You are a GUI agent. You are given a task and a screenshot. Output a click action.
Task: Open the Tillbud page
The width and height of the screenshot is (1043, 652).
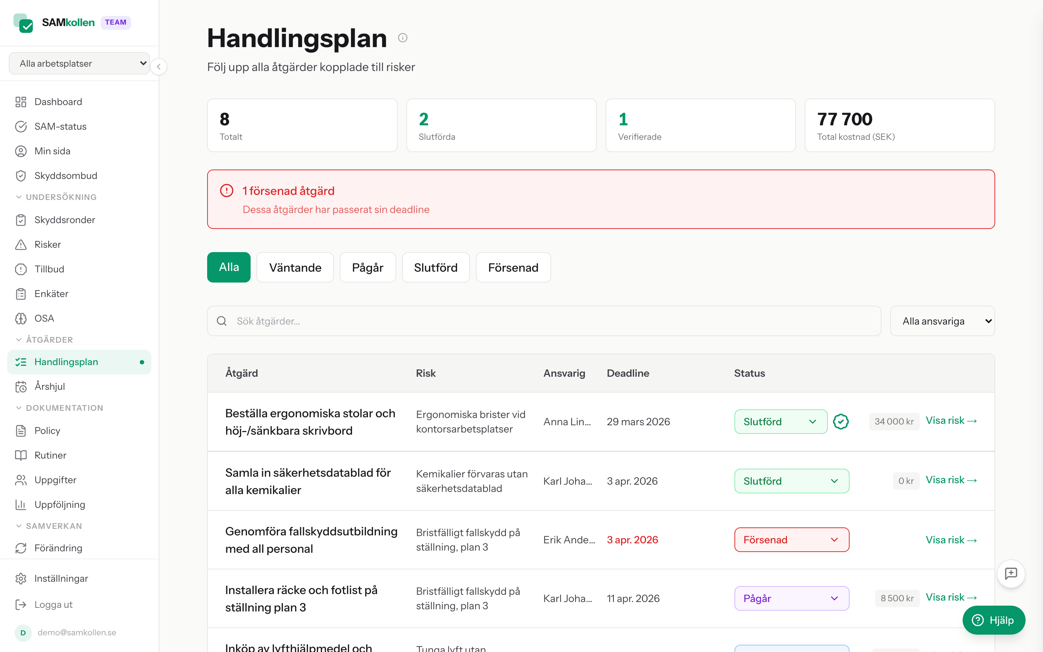click(49, 269)
